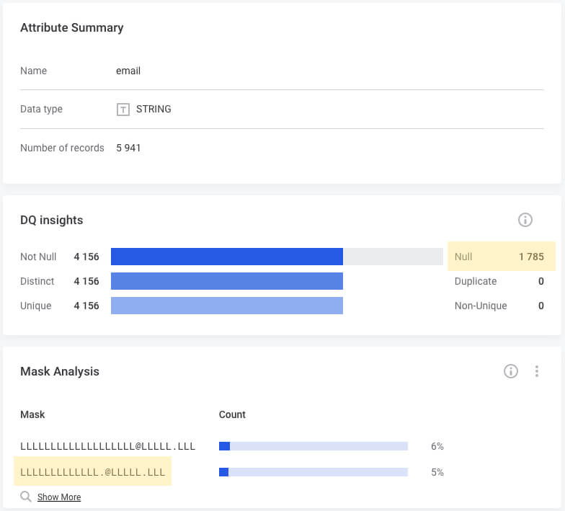
Task: Select the Distinct values bar
Action: click(x=226, y=281)
